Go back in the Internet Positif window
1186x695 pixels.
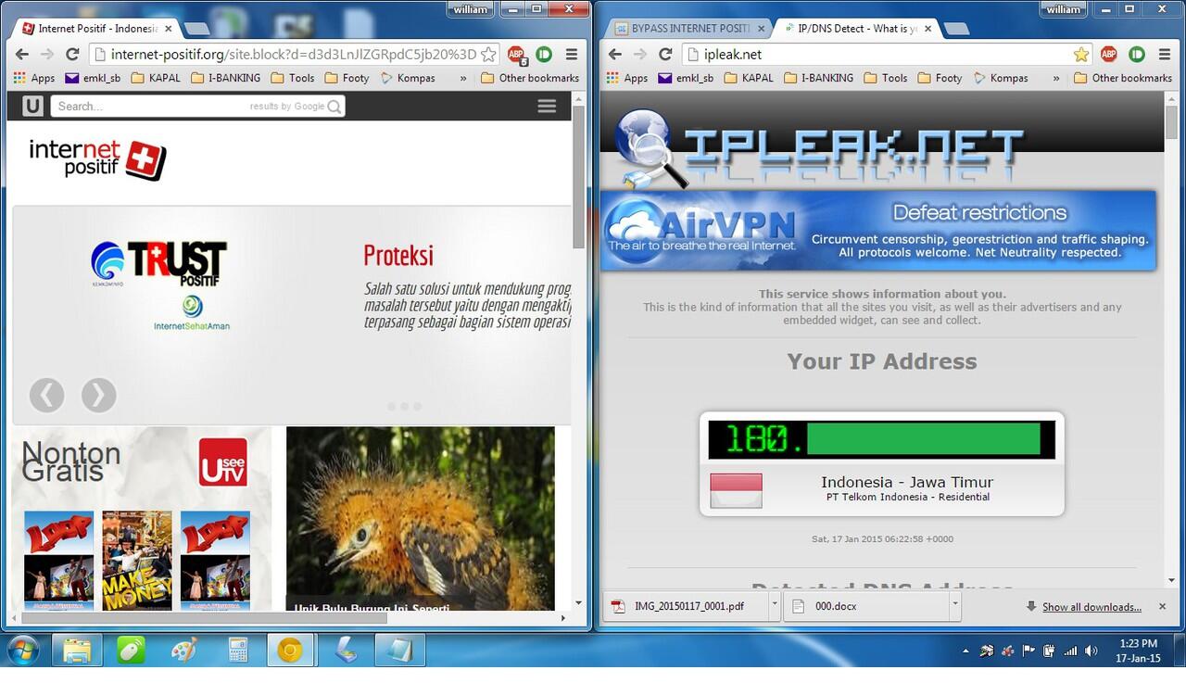click(21, 55)
